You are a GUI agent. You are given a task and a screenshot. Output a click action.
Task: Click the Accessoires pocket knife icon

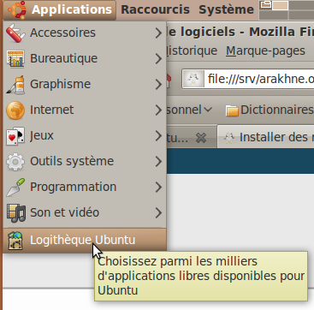coord(15,33)
